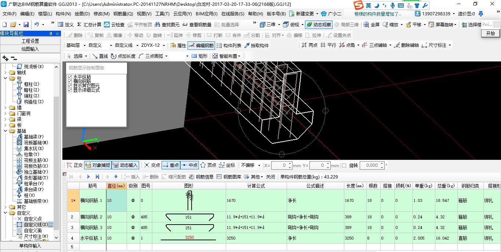Open 钢筋图库 rebar gallery
The height and width of the screenshot is (252, 501).
click(229, 177)
